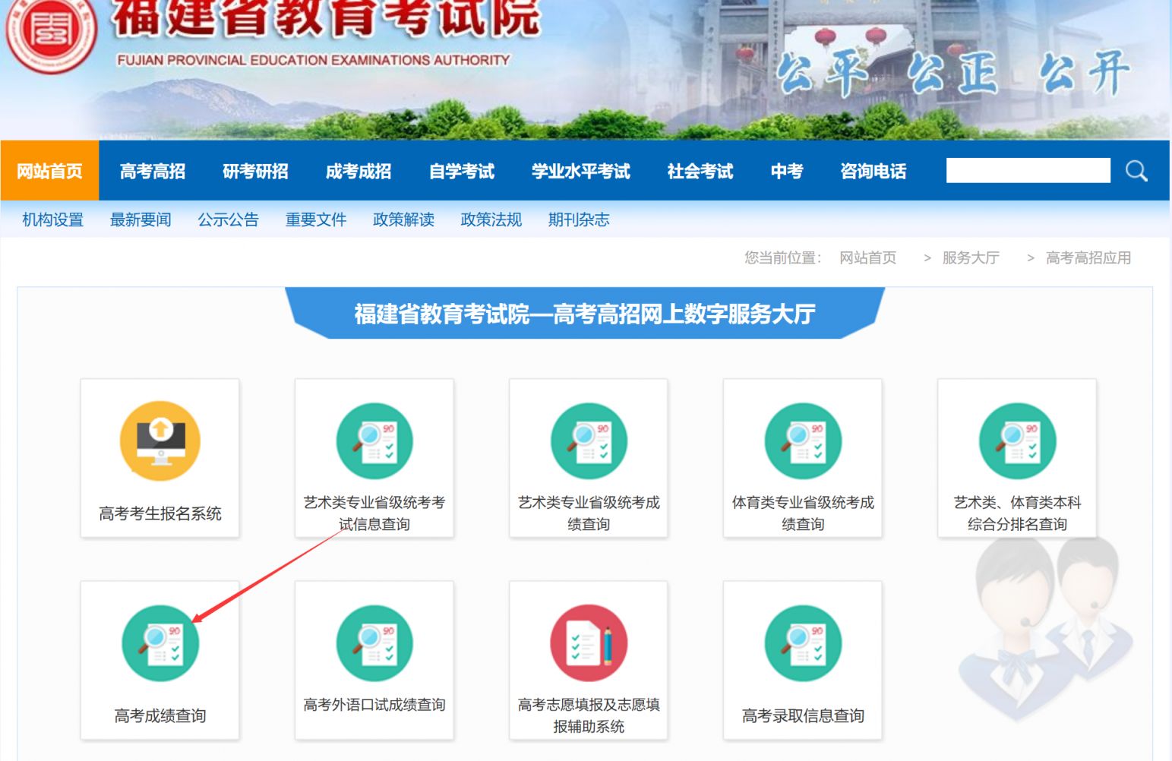Click the 艺术类、体育类本科综合分排名查询 icon

(x=1017, y=441)
